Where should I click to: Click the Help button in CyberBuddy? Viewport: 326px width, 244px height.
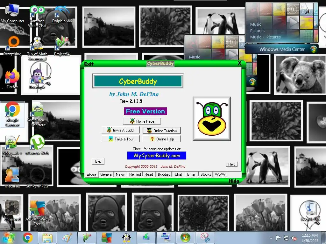coord(232,164)
